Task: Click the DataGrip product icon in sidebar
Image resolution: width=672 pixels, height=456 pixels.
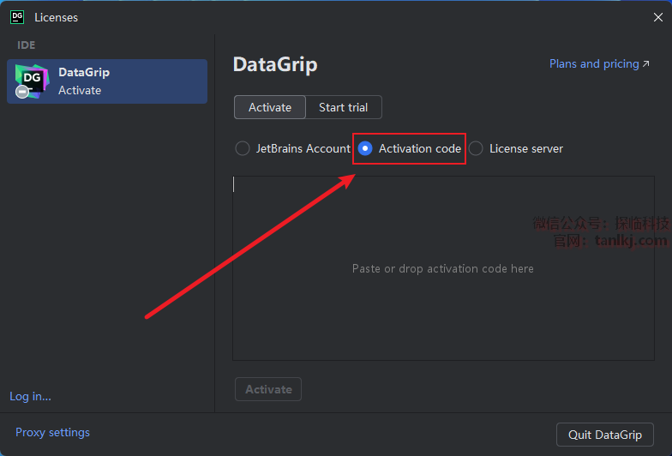Action: tap(33, 81)
